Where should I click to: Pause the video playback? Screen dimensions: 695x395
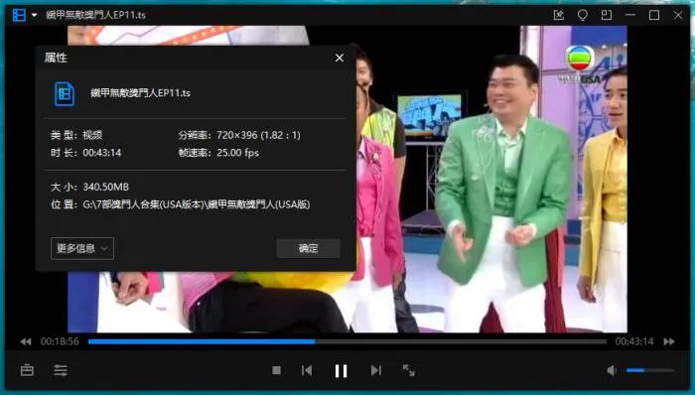(x=341, y=370)
